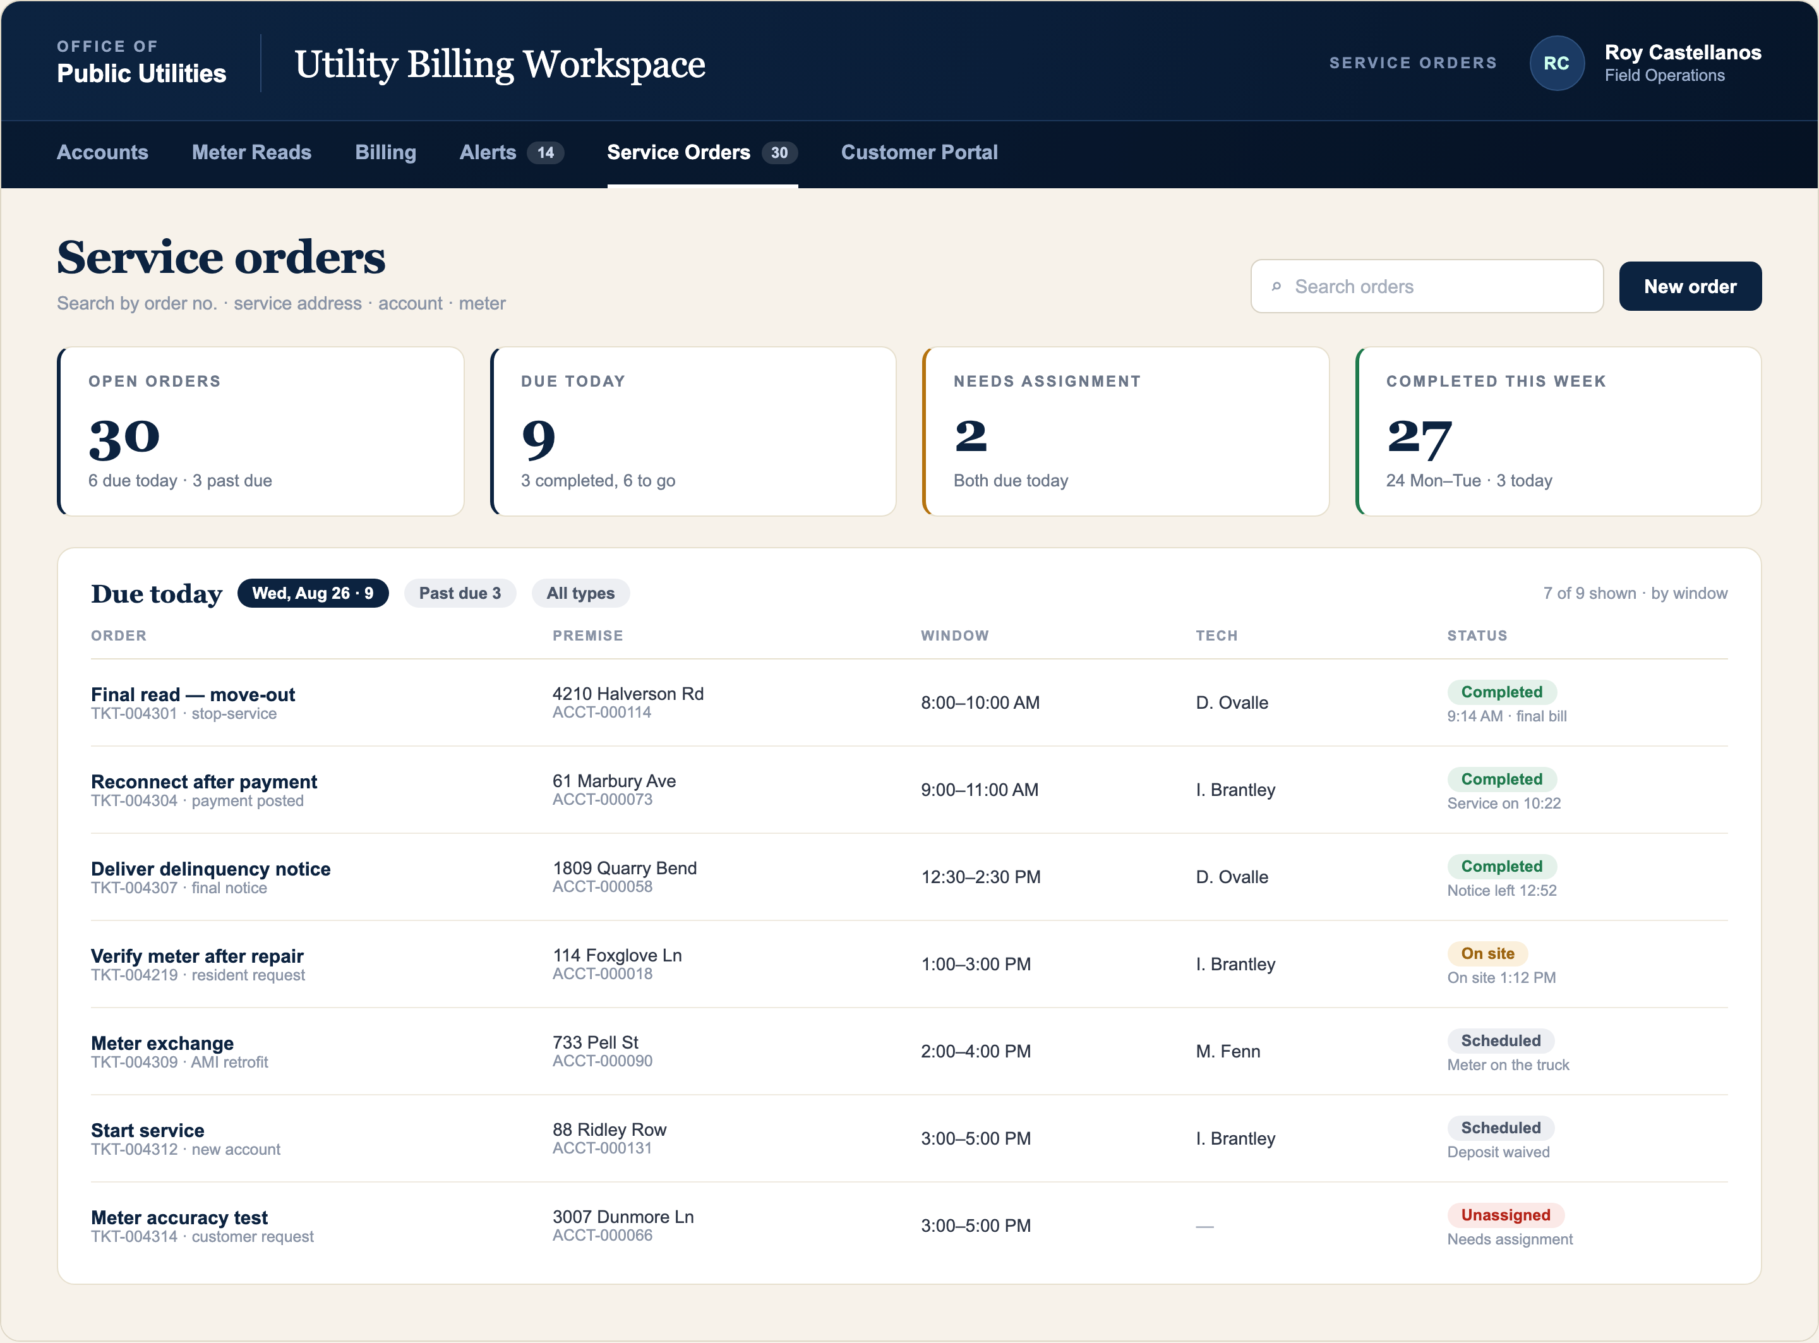Create a New order
This screenshot has height=1343, width=1819.
[x=1690, y=286]
